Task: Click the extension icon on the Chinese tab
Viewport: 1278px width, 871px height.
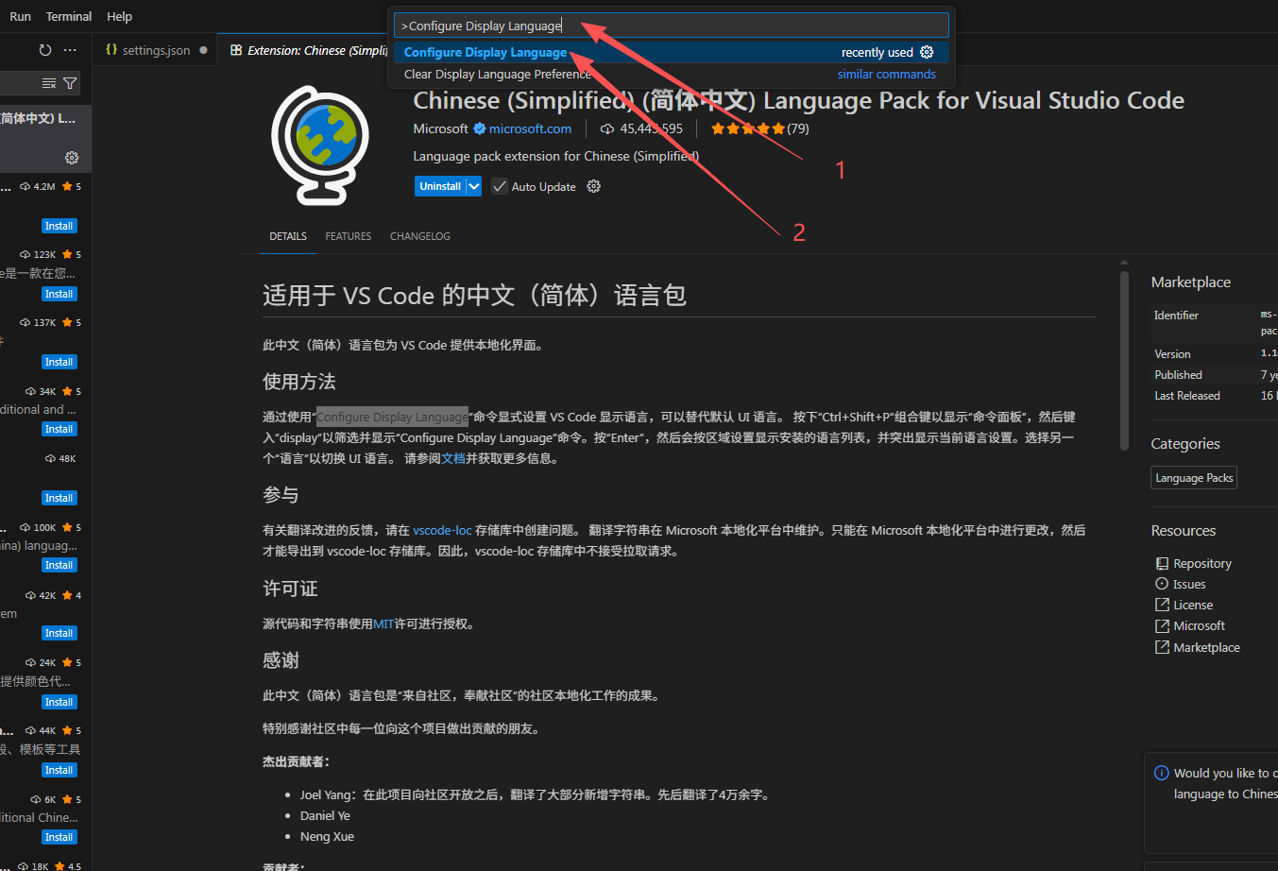Action: pos(236,50)
